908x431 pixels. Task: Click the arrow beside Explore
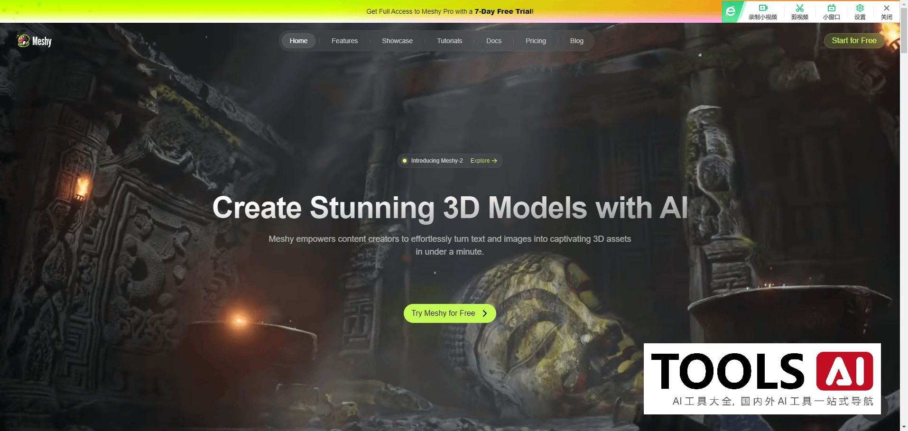(494, 161)
